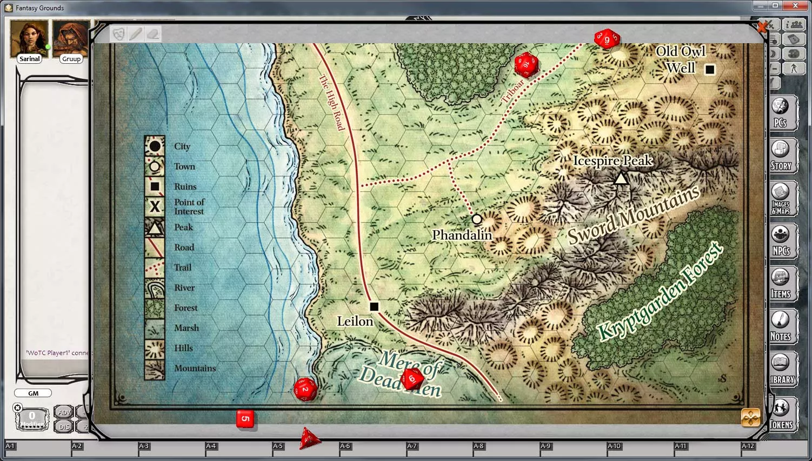Viewport: 812px width, 461px height.
Task: Click the orange share icon on map
Action: pyautogui.click(x=750, y=417)
